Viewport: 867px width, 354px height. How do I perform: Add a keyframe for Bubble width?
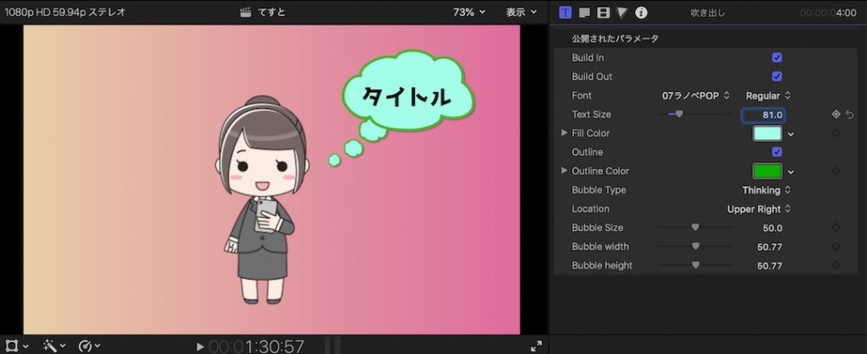[x=836, y=247]
